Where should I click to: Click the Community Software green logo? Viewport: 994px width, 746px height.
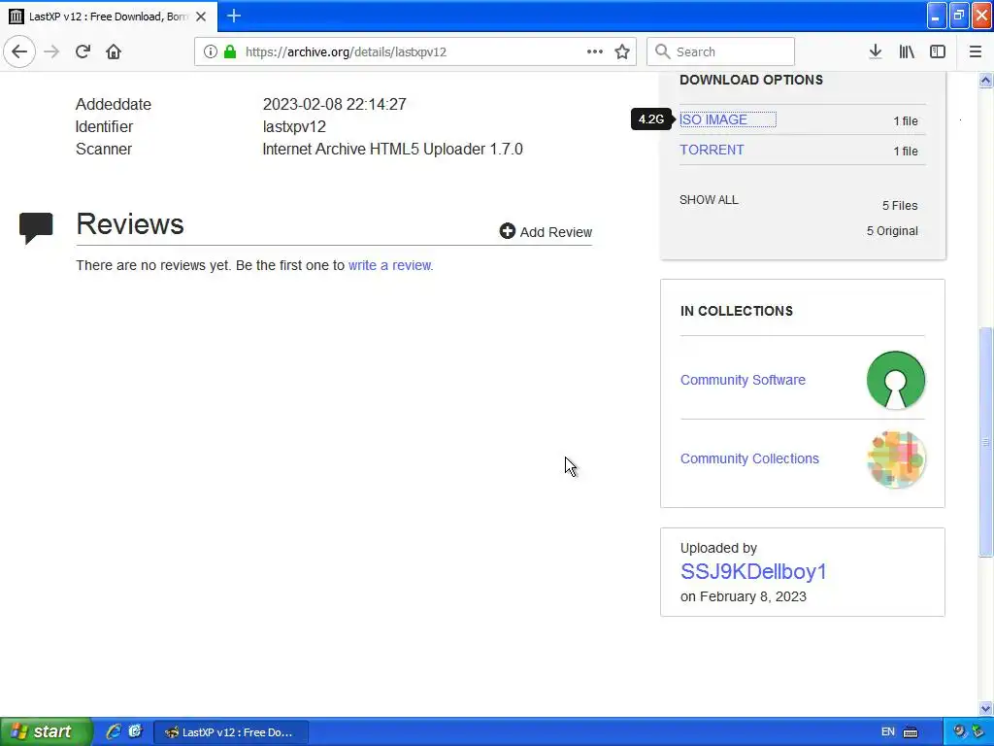click(x=896, y=380)
